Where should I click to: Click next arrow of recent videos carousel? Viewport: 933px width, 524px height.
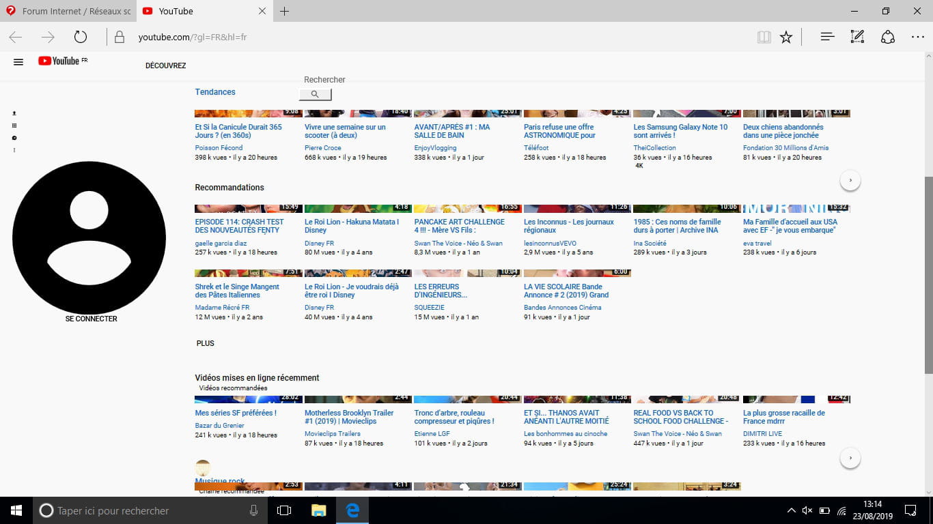click(x=850, y=458)
